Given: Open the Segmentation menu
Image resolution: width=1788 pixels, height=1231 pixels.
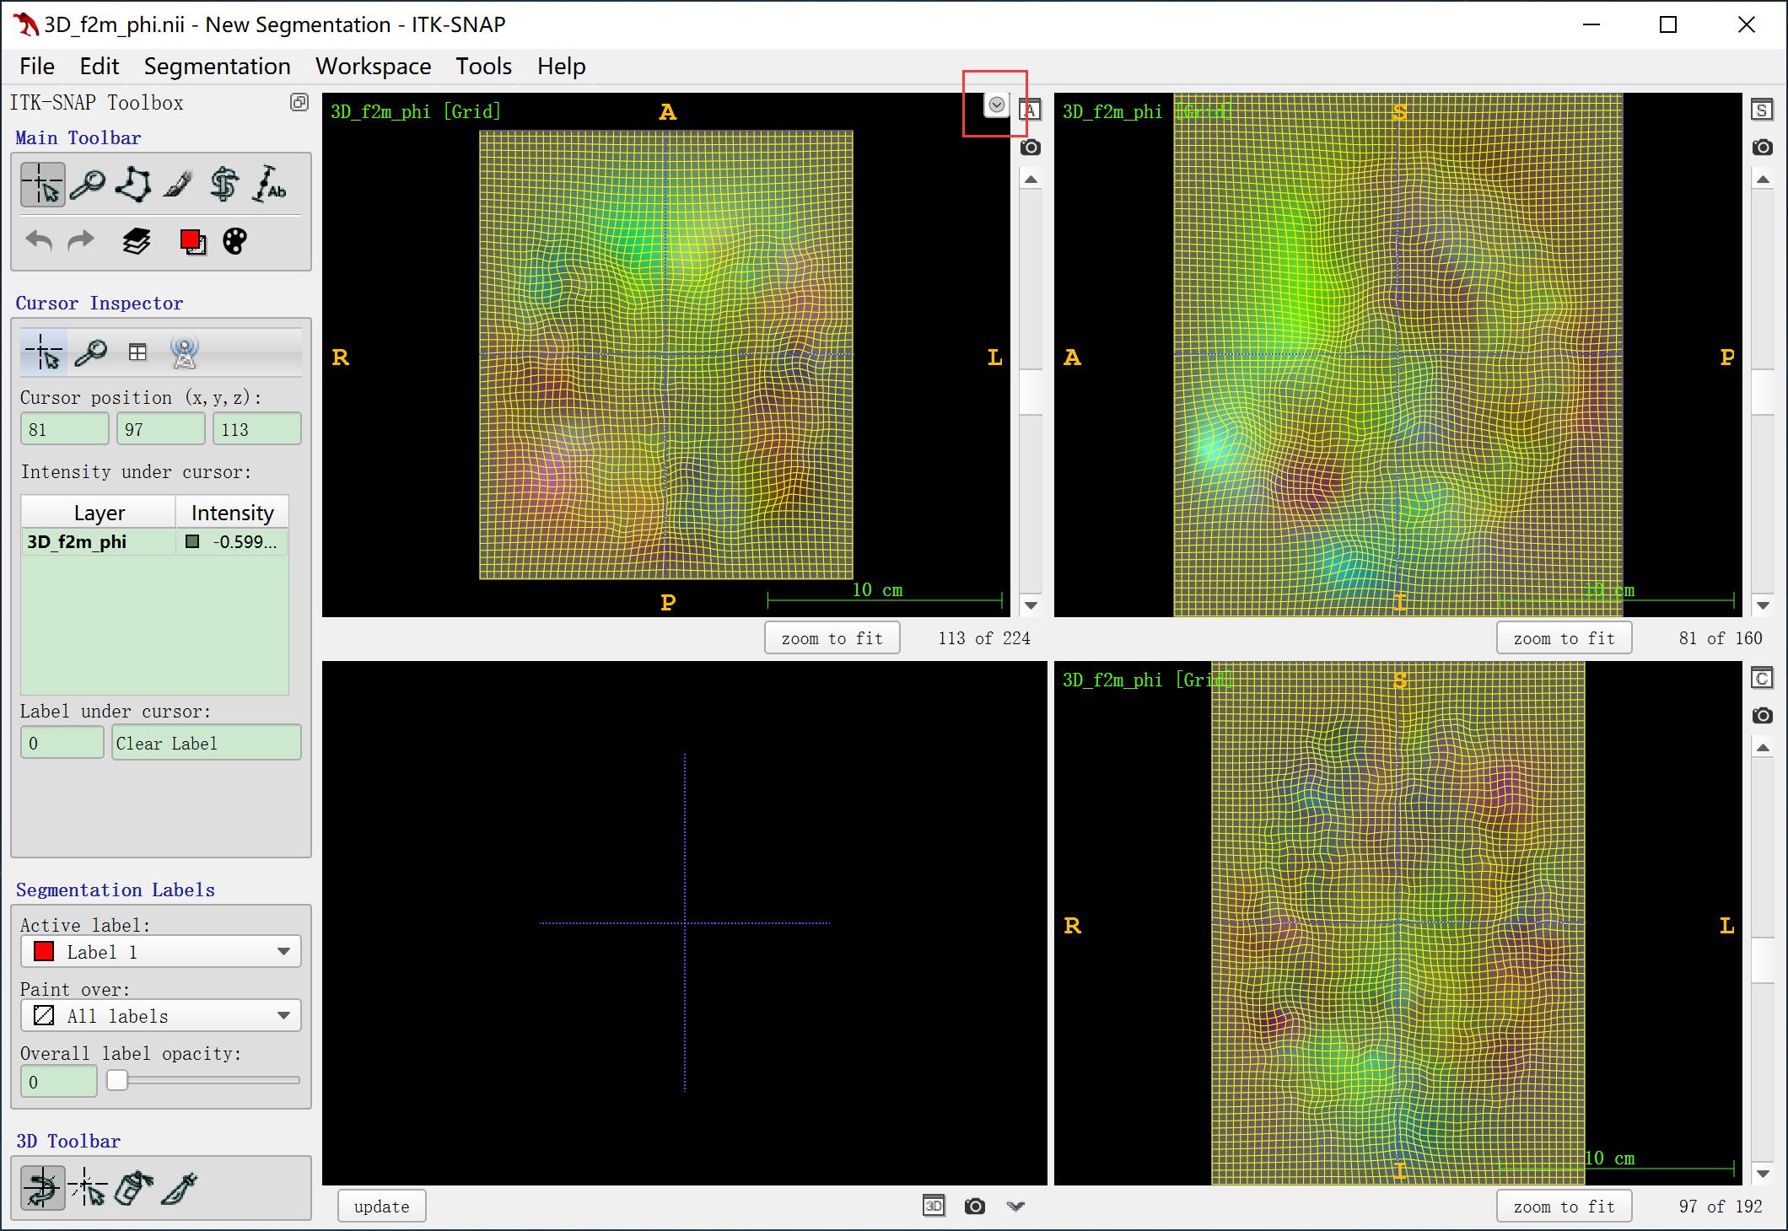Looking at the screenshot, I should coord(217,67).
